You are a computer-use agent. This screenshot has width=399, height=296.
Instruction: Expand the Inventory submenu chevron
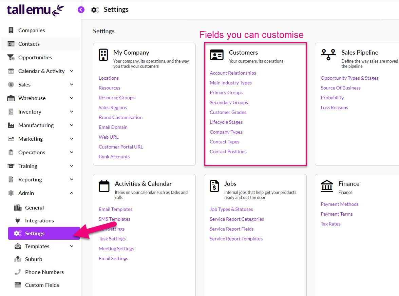click(72, 112)
